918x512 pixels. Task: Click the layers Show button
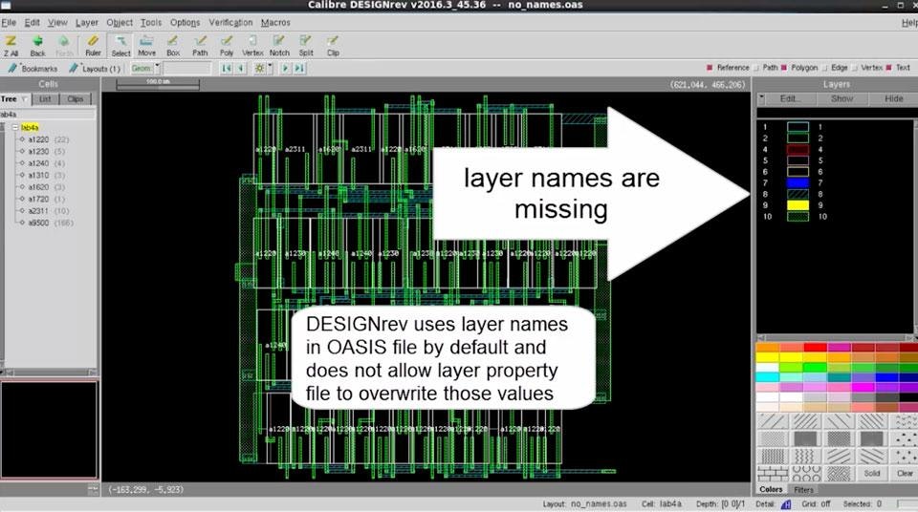(841, 98)
